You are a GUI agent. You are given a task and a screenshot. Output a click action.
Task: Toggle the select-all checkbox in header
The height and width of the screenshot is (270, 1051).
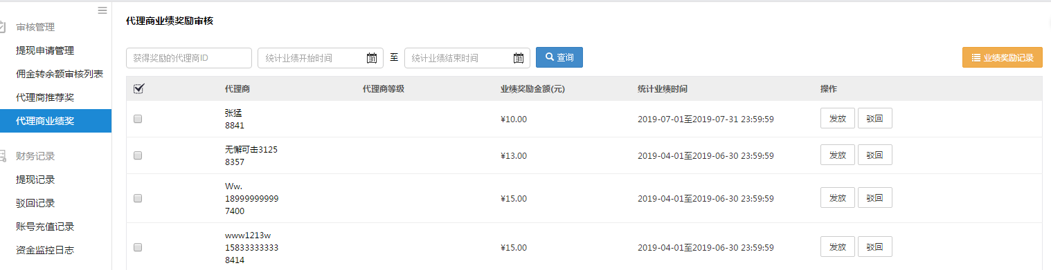tap(138, 88)
